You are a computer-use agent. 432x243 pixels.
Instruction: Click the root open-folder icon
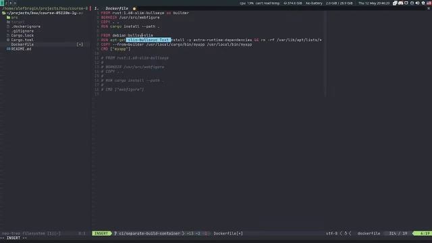click(4, 13)
